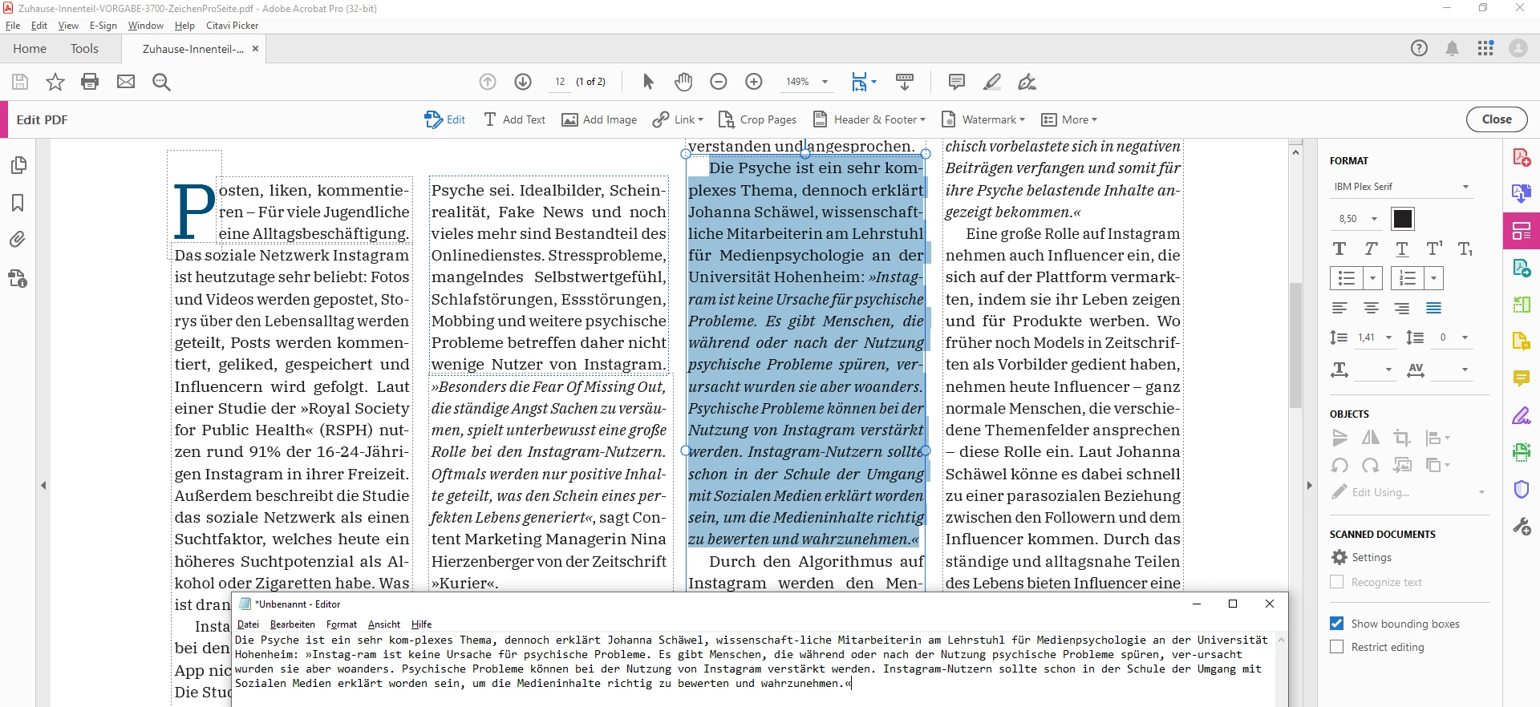Viewport: 1540px width, 707px height.
Task: Open the line spacing 1,41 dropdown
Action: point(1388,337)
